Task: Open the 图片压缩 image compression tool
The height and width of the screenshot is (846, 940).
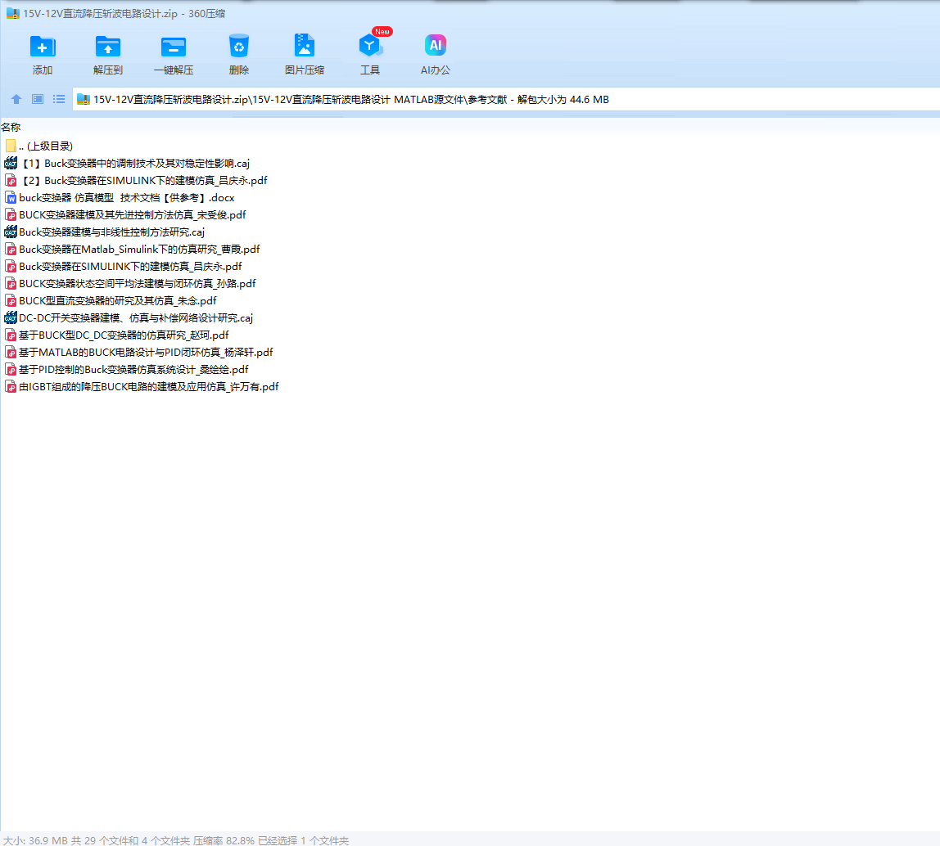Action: [x=305, y=46]
